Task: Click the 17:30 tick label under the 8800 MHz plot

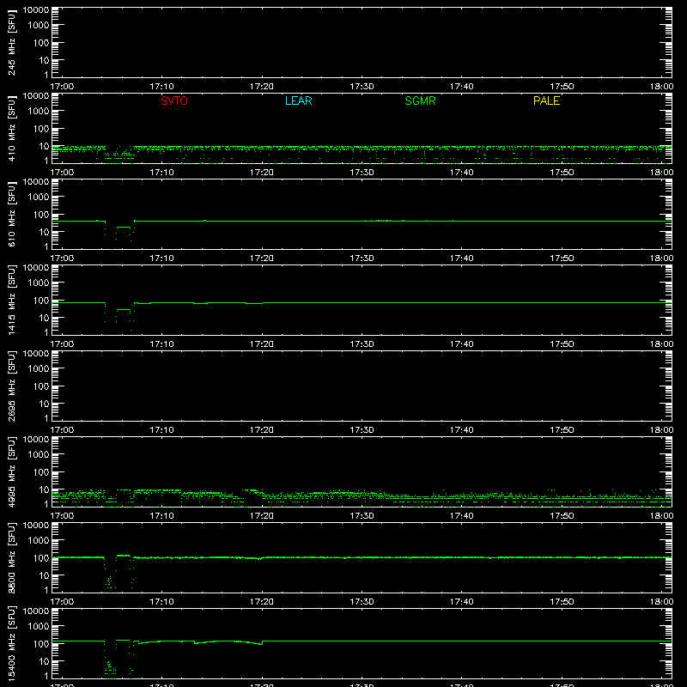Action: [362, 602]
